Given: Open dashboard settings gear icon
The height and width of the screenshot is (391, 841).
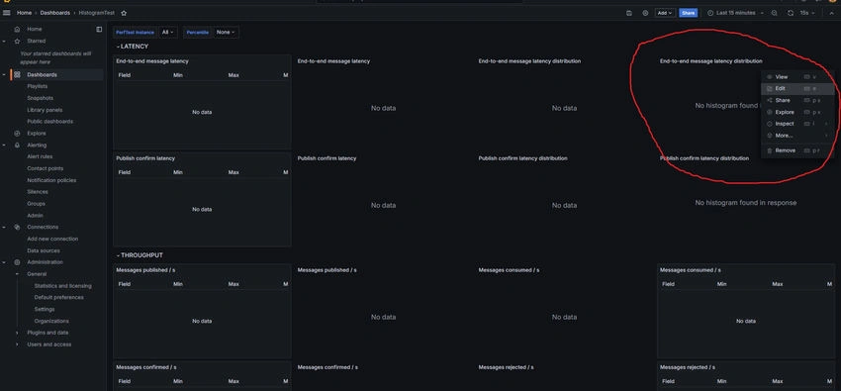Looking at the screenshot, I should tap(645, 13).
